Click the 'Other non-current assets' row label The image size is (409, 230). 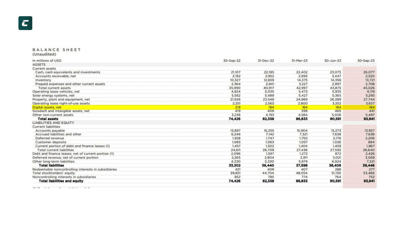click(x=53, y=115)
